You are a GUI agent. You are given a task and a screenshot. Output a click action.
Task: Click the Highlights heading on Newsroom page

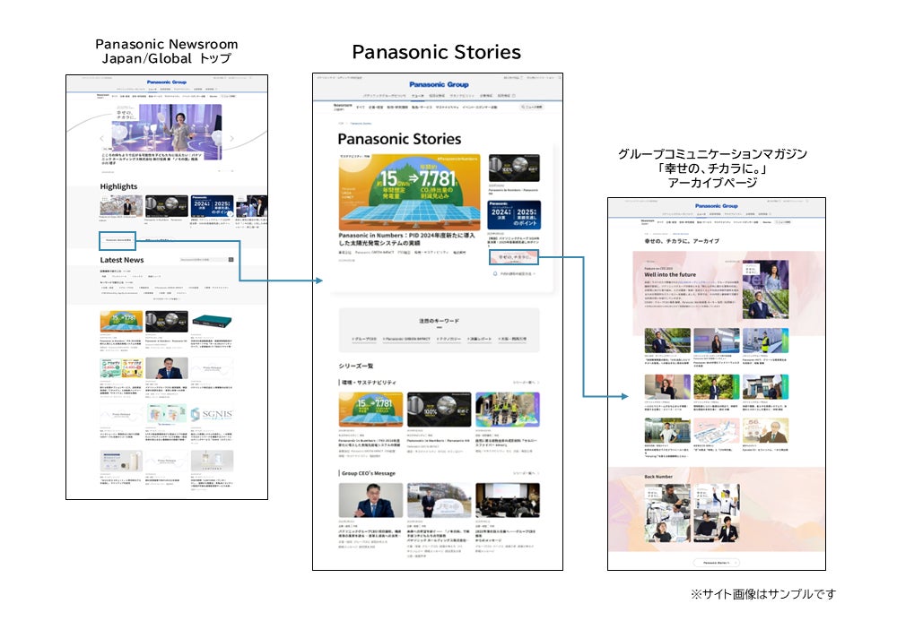tap(118, 186)
